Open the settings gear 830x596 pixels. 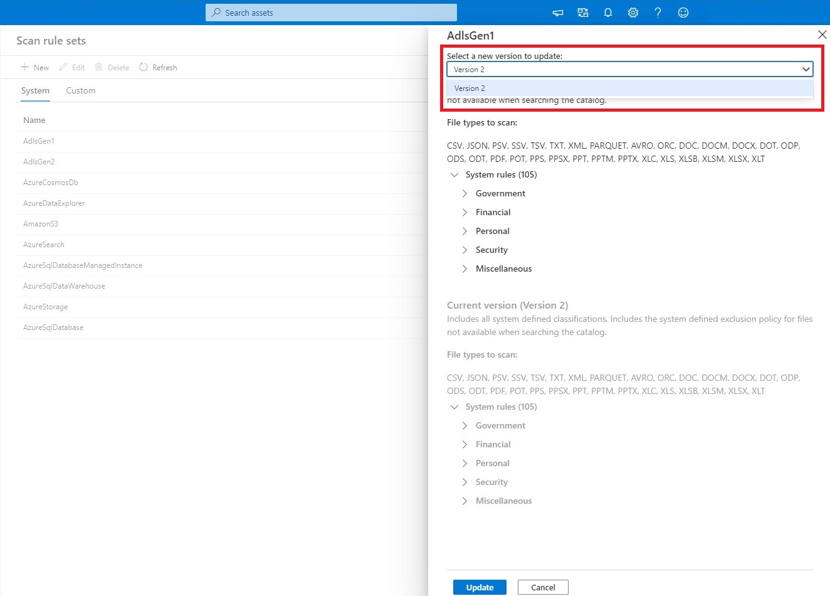click(x=633, y=13)
